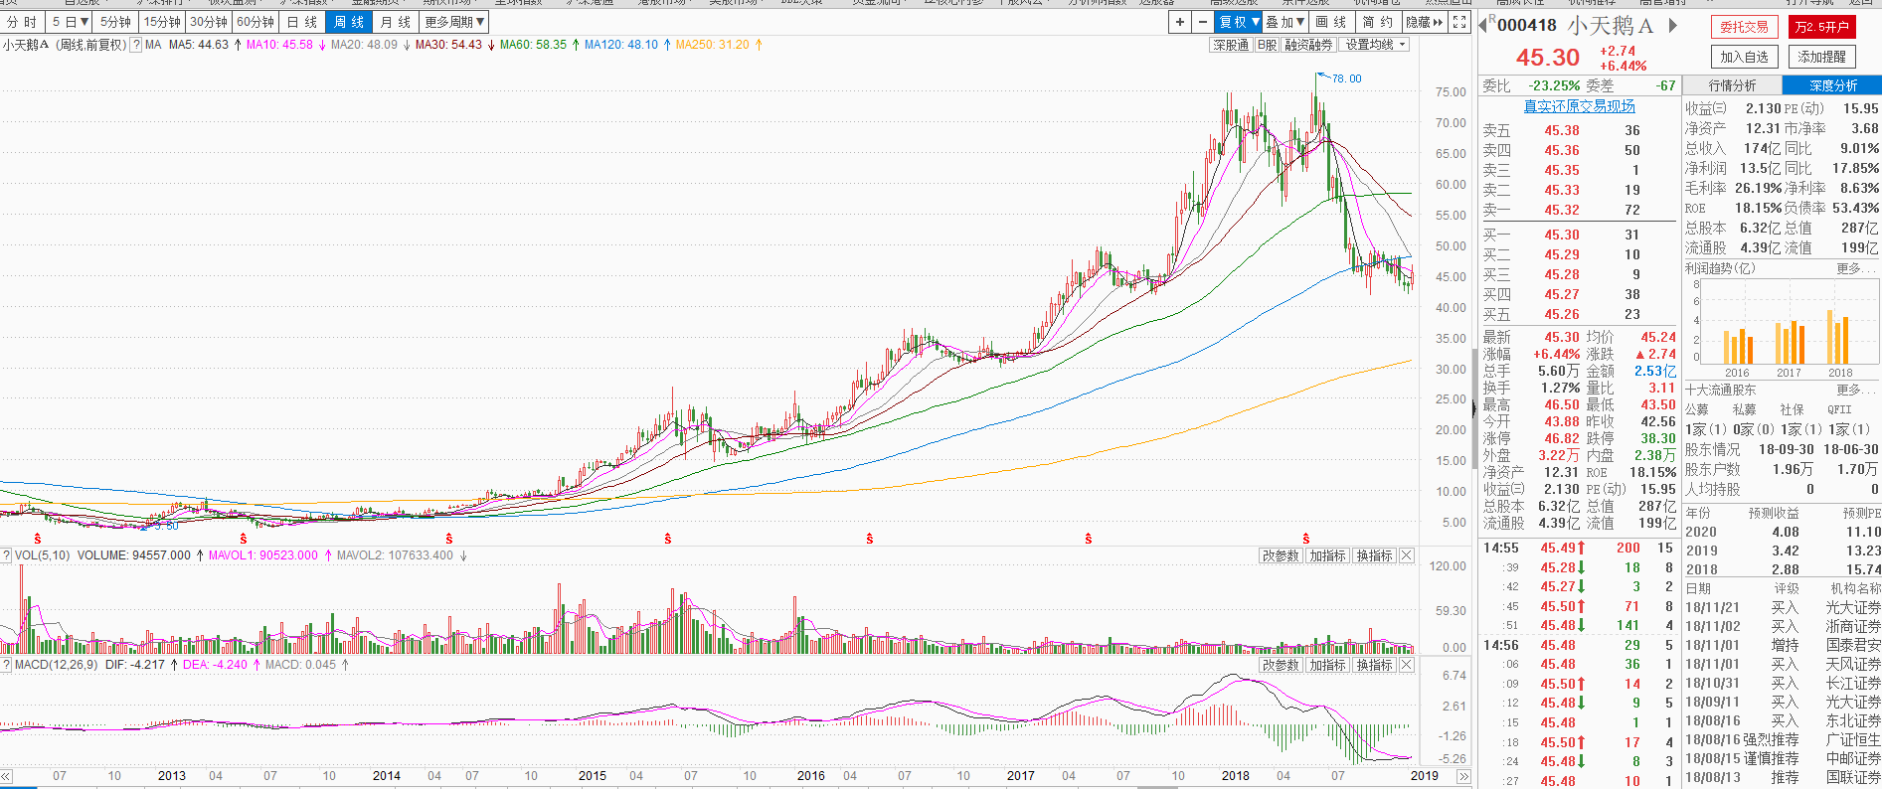Click blue timeline scrollbar at bottom-left
Screen dimensions: 1882x789
pyautogui.click(x=19, y=786)
